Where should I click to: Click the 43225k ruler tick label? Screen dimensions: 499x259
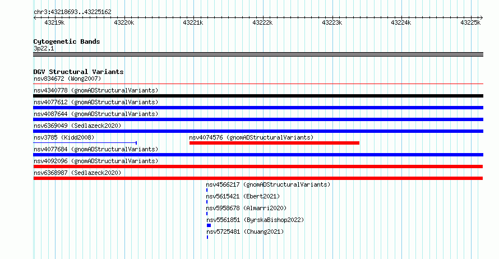pyautogui.click(x=470, y=22)
